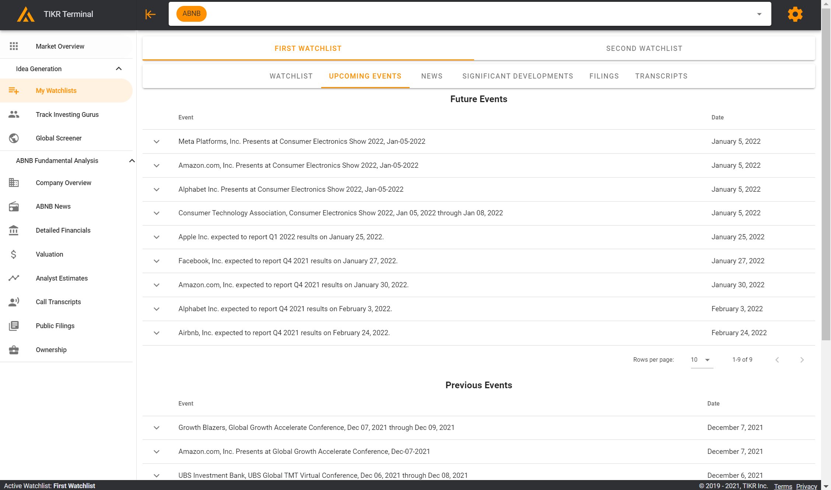Open the Transcripts sub-tab

point(661,76)
